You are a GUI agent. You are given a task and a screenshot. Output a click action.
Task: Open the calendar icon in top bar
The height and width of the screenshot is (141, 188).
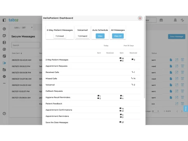[x=161, y=20]
